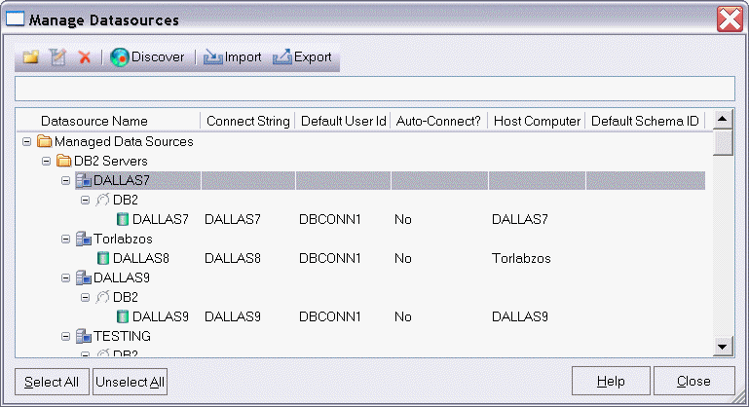Click the Connect String column header
Screen dimensions: 749x407
click(x=248, y=121)
